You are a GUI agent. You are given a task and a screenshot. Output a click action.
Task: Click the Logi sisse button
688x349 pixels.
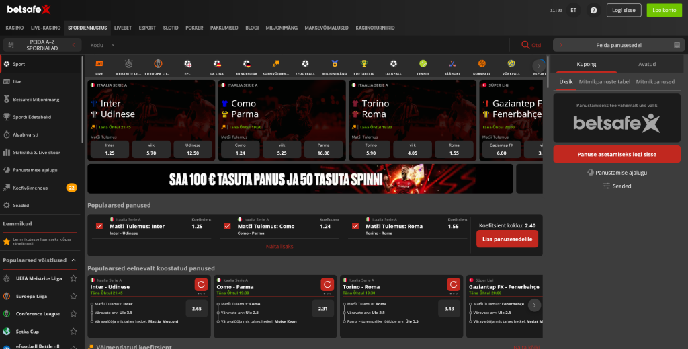point(624,10)
